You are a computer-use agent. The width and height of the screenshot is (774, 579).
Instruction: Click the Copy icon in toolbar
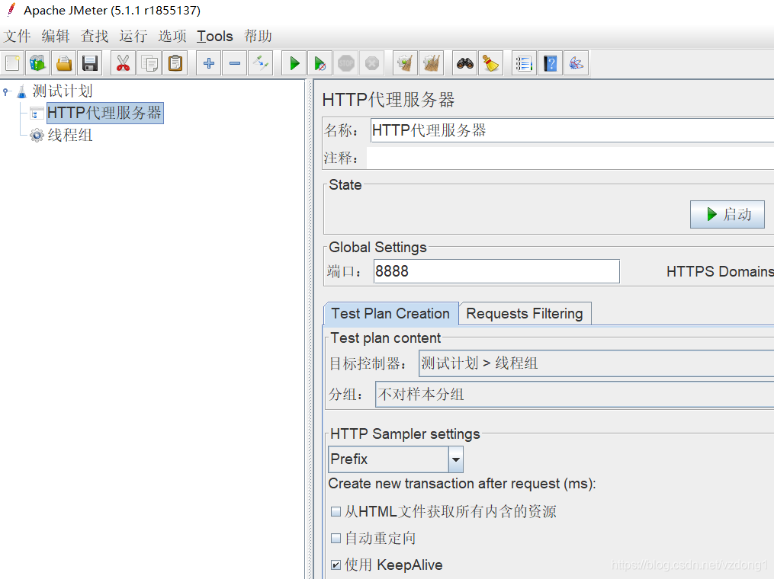149,63
